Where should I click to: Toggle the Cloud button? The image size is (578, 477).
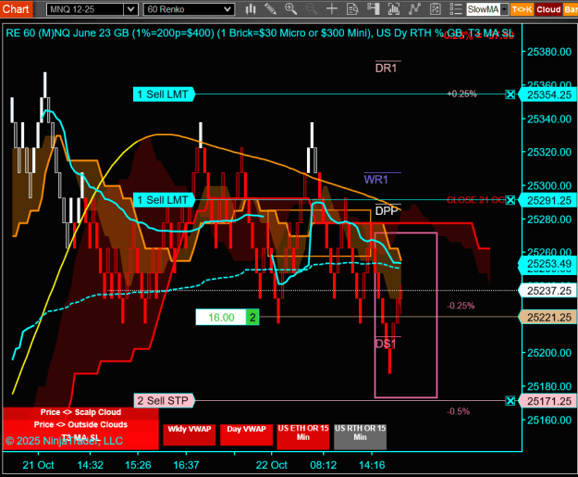tap(548, 9)
